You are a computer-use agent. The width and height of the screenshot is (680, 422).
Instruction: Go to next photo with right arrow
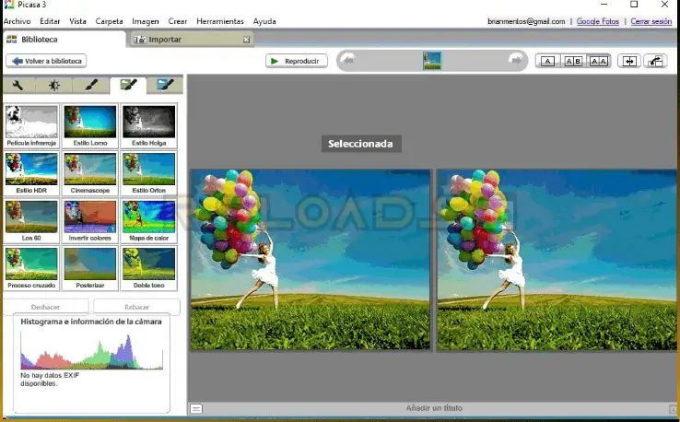[515, 61]
